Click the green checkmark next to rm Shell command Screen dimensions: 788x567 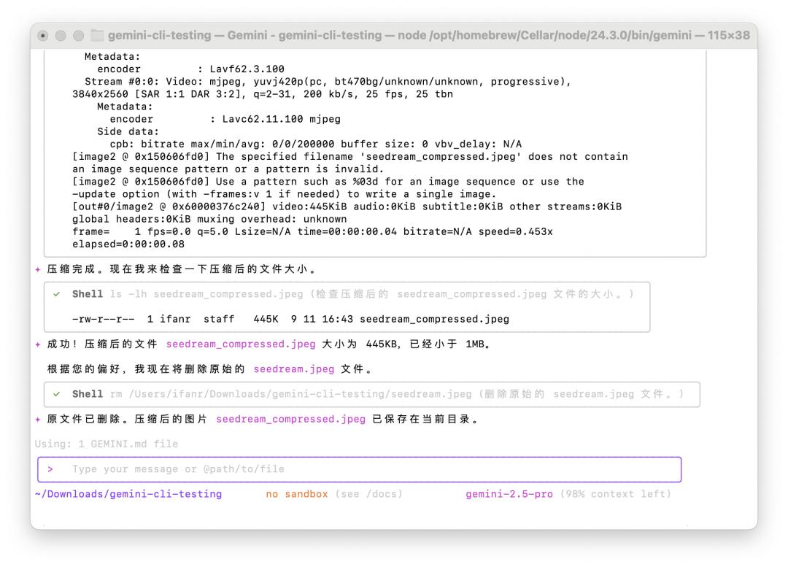pos(57,394)
